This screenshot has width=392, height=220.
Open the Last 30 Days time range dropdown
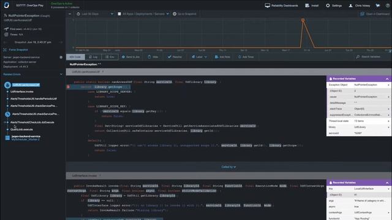point(95,14)
